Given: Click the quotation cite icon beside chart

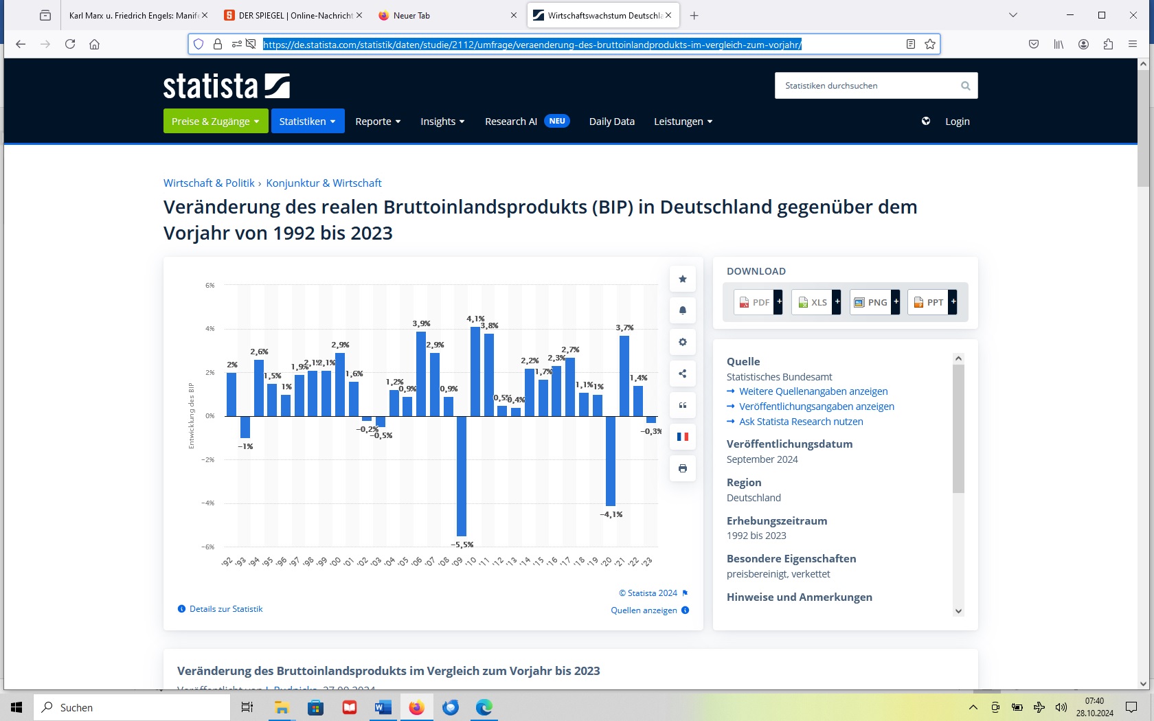Looking at the screenshot, I should (682, 405).
